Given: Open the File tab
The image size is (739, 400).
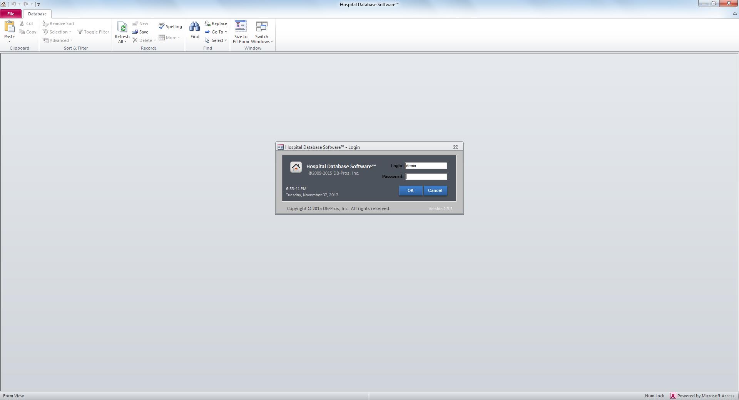Looking at the screenshot, I should (x=11, y=14).
